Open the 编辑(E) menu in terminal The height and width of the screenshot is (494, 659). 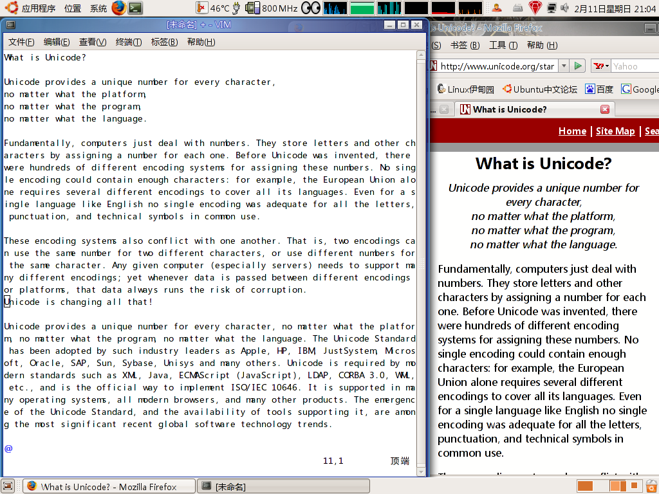coord(57,42)
